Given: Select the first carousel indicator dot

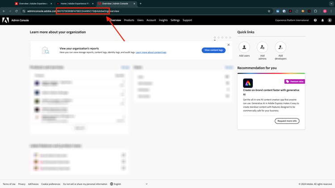Looking at the screenshot, I should (215, 38).
